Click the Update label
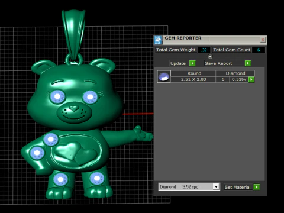 click(178, 63)
